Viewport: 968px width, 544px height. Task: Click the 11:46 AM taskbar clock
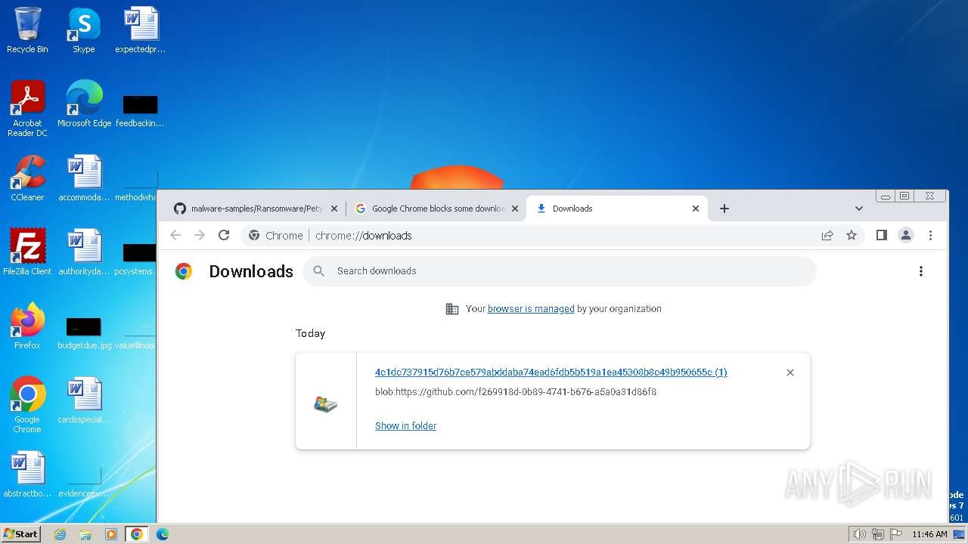(929, 534)
